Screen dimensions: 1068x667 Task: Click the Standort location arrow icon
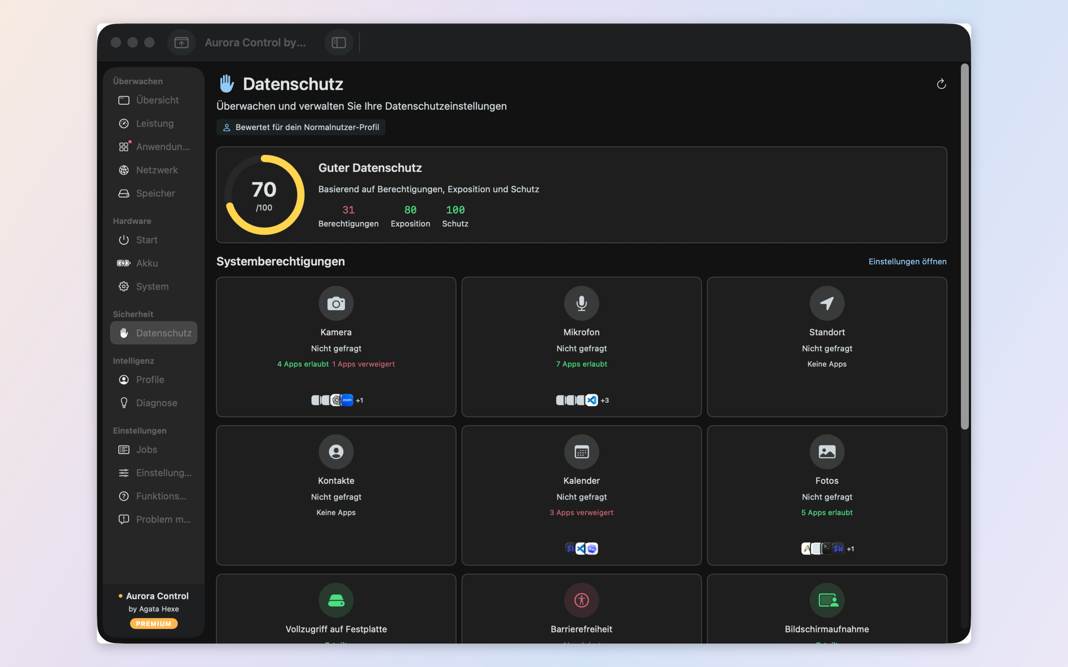coord(826,303)
